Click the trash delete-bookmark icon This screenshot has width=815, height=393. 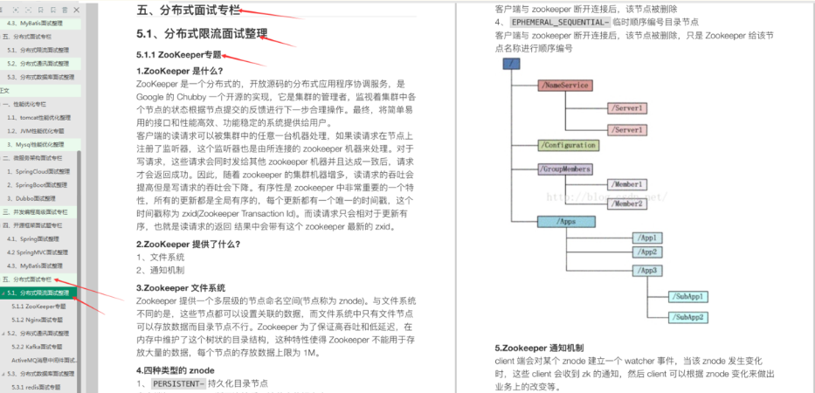tap(65, 10)
